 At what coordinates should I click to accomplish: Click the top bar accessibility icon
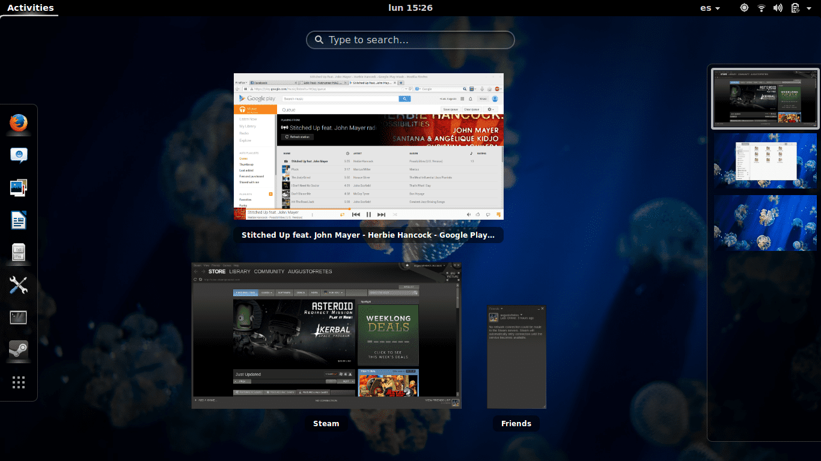click(x=744, y=8)
